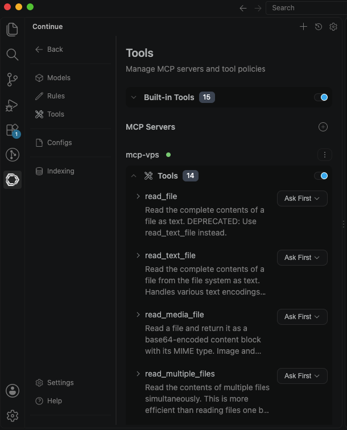
Task: Go back in editor navigation
Action: [x=243, y=8]
